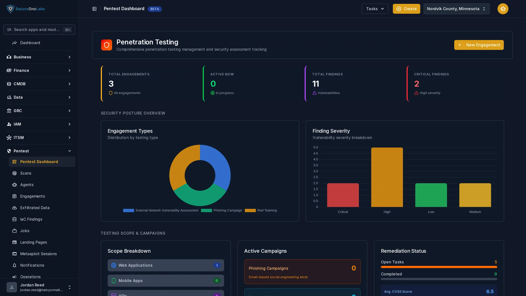Go to Scans in the sidebar
Screen dimensions: 526x296
pyautogui.click(x=42, y=173)
